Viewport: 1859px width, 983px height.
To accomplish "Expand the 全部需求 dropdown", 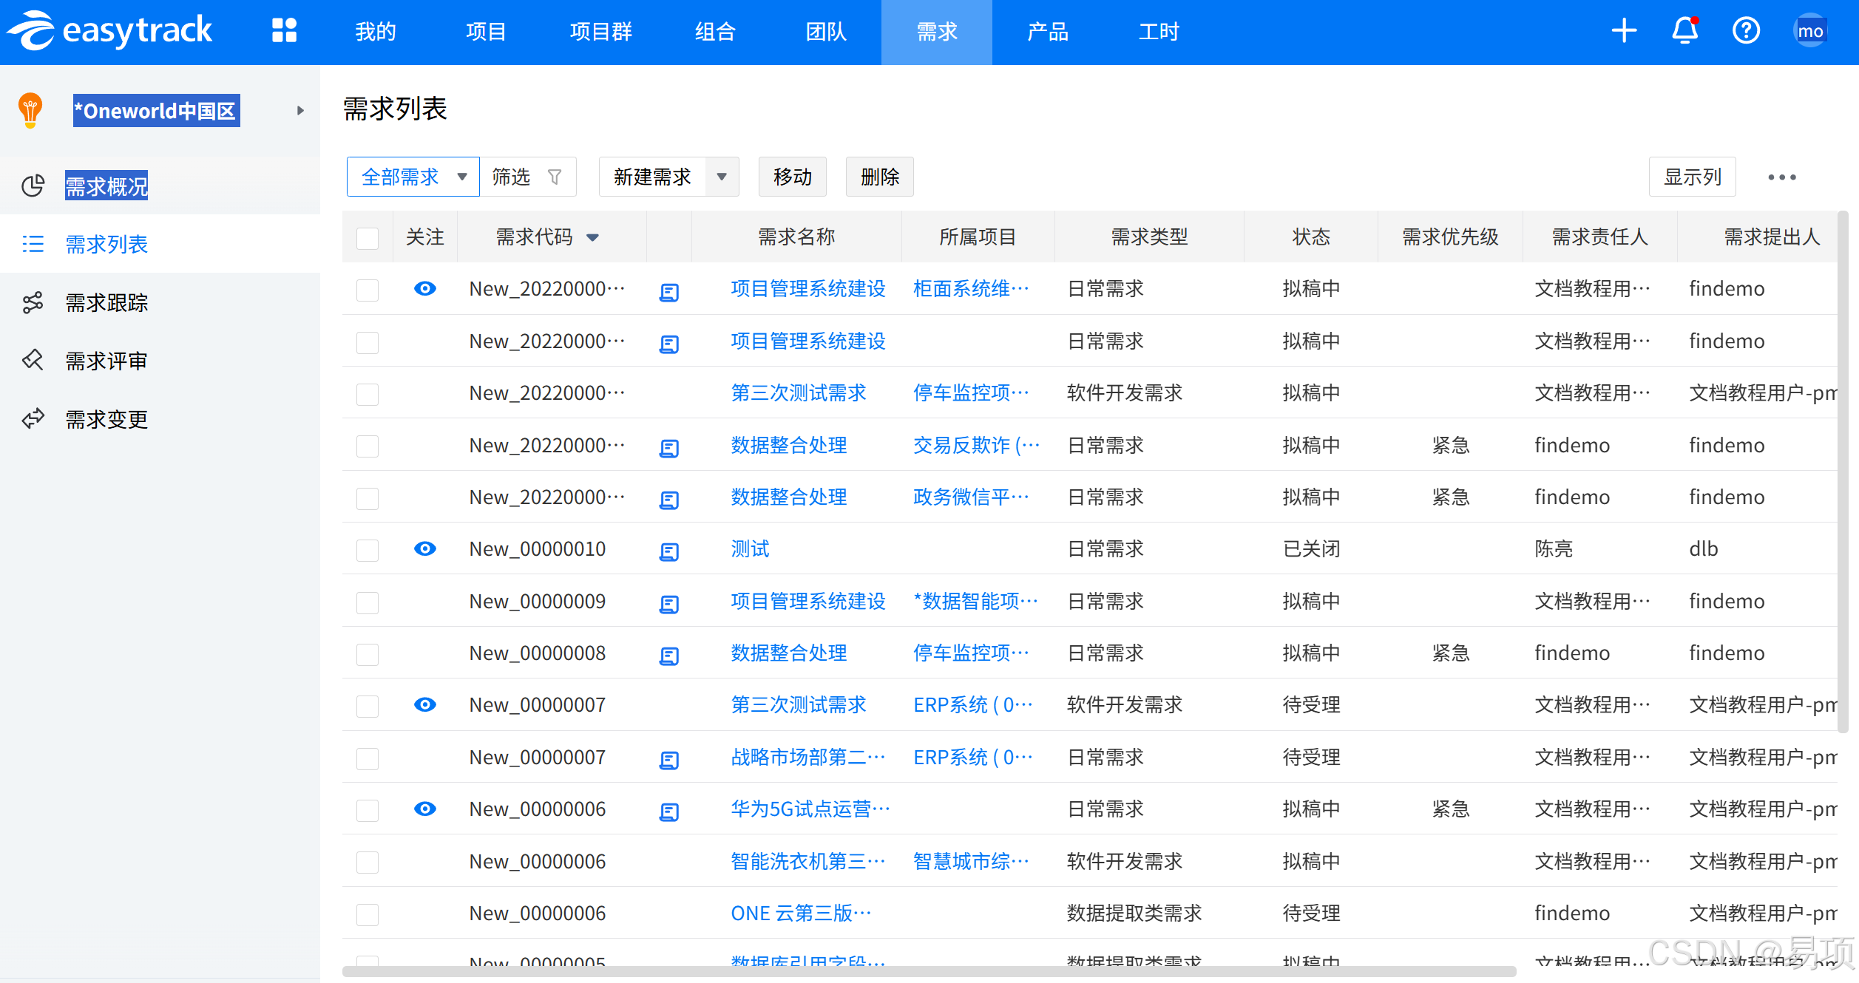I will pos(462,177).
